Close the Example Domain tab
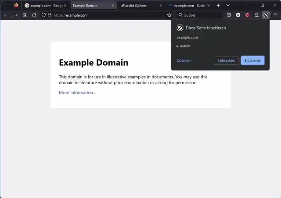Viewport: 281px width, 198px height. (x=113, y=6)
